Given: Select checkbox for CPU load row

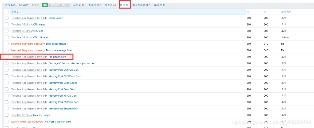Looking at the screenshot, I should click(x=7, y=31).
